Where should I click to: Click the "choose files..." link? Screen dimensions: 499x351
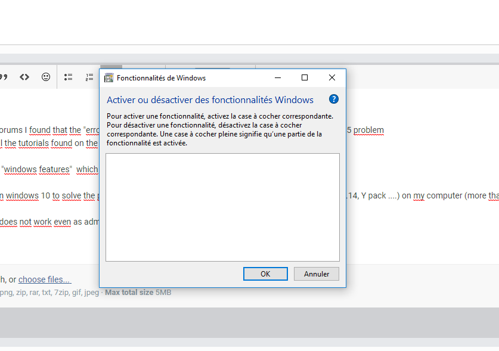tap(45, 279)
